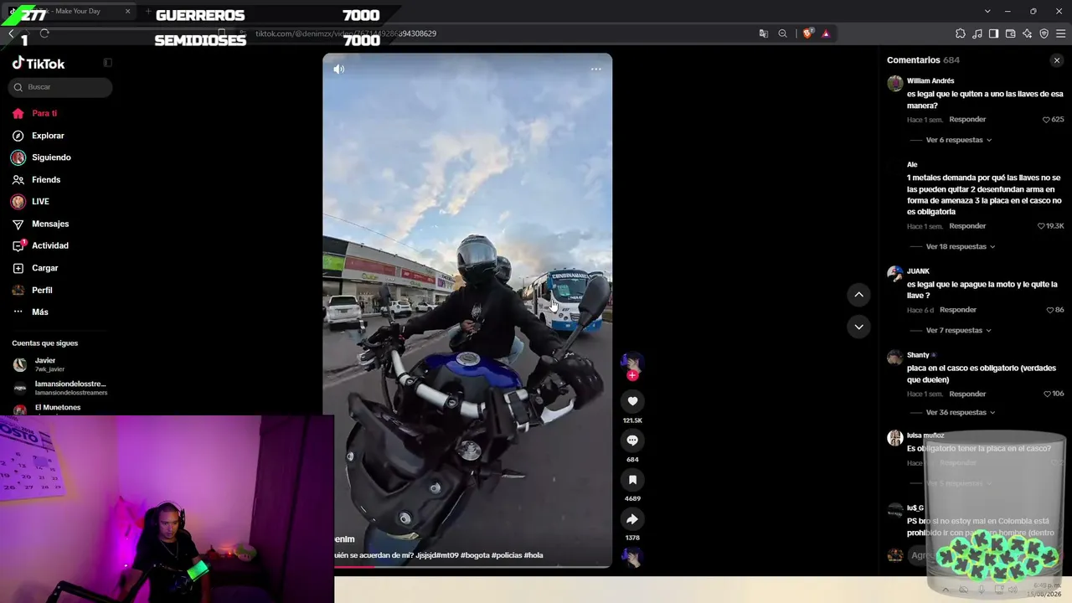Go to the next video with the down arrow

(858, 327)
